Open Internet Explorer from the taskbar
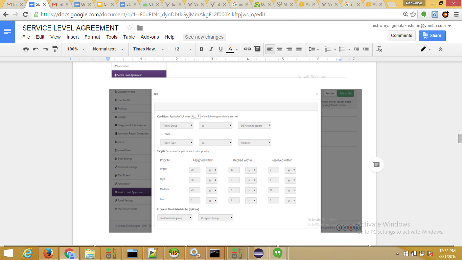 point(27,253)
